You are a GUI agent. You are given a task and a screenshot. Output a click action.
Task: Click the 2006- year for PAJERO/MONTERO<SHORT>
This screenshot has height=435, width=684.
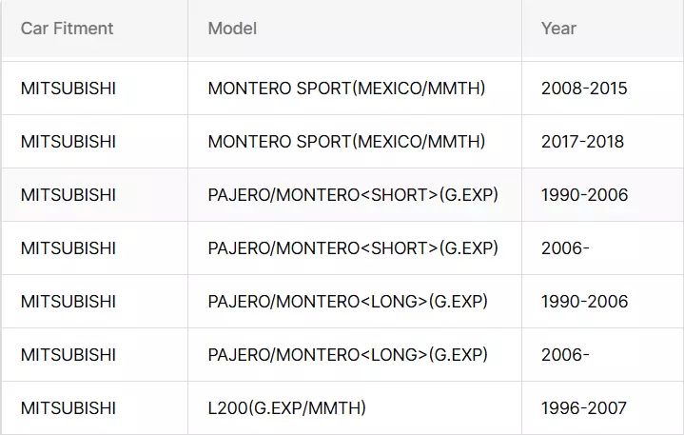pyautogui.click(x=565, y=247)
